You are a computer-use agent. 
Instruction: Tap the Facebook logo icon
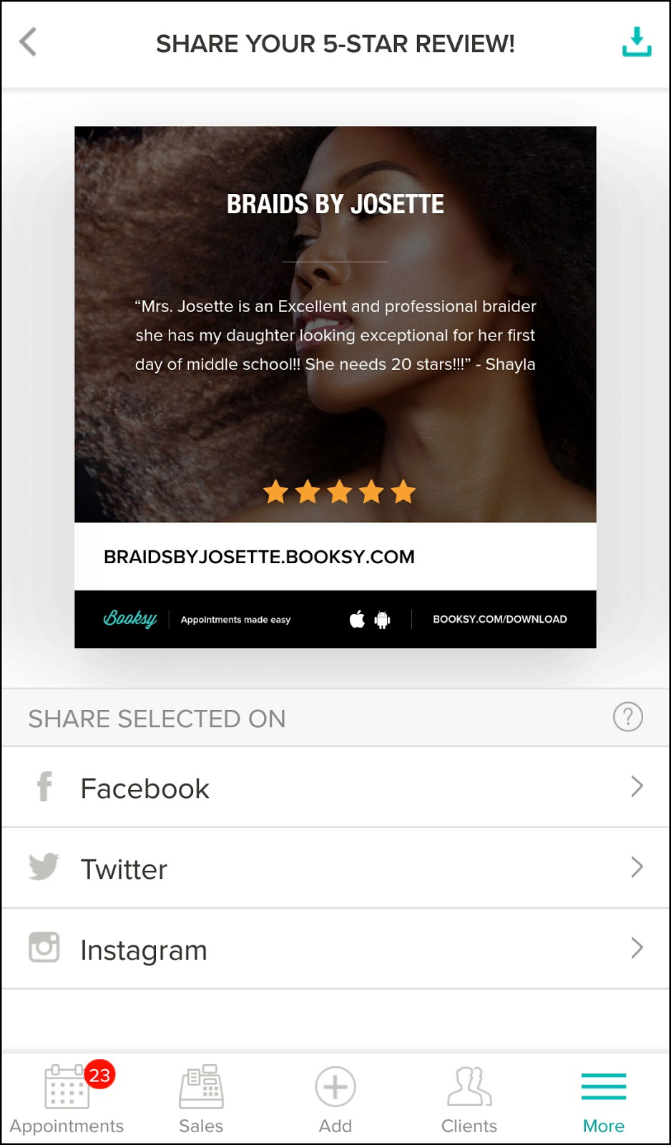point(44,786)
